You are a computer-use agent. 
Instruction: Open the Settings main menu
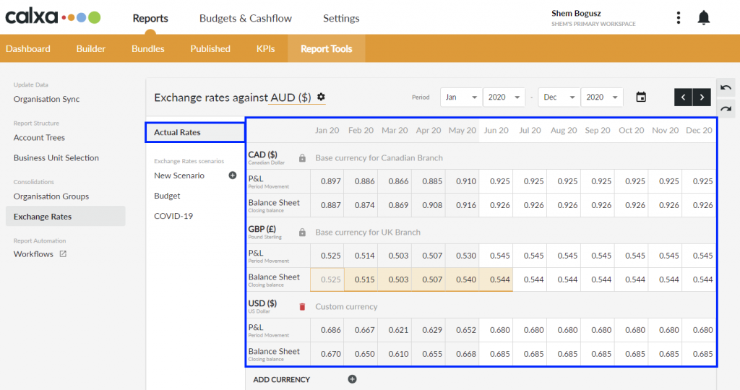pyautogui.click(x=341, y=18)
